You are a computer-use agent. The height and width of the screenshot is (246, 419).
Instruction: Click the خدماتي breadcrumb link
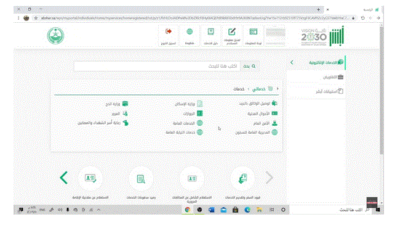(x=258, y=89)
